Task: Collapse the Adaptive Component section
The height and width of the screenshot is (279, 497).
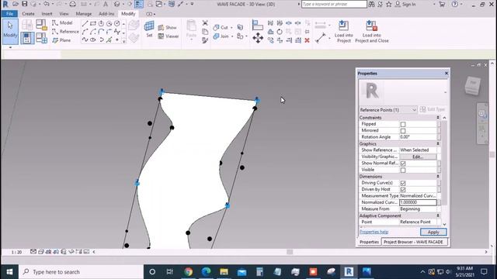Action: tap(438, 215)
